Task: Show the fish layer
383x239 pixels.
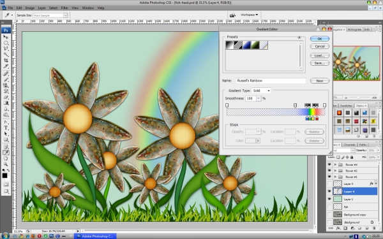Action: click(329, 206)
